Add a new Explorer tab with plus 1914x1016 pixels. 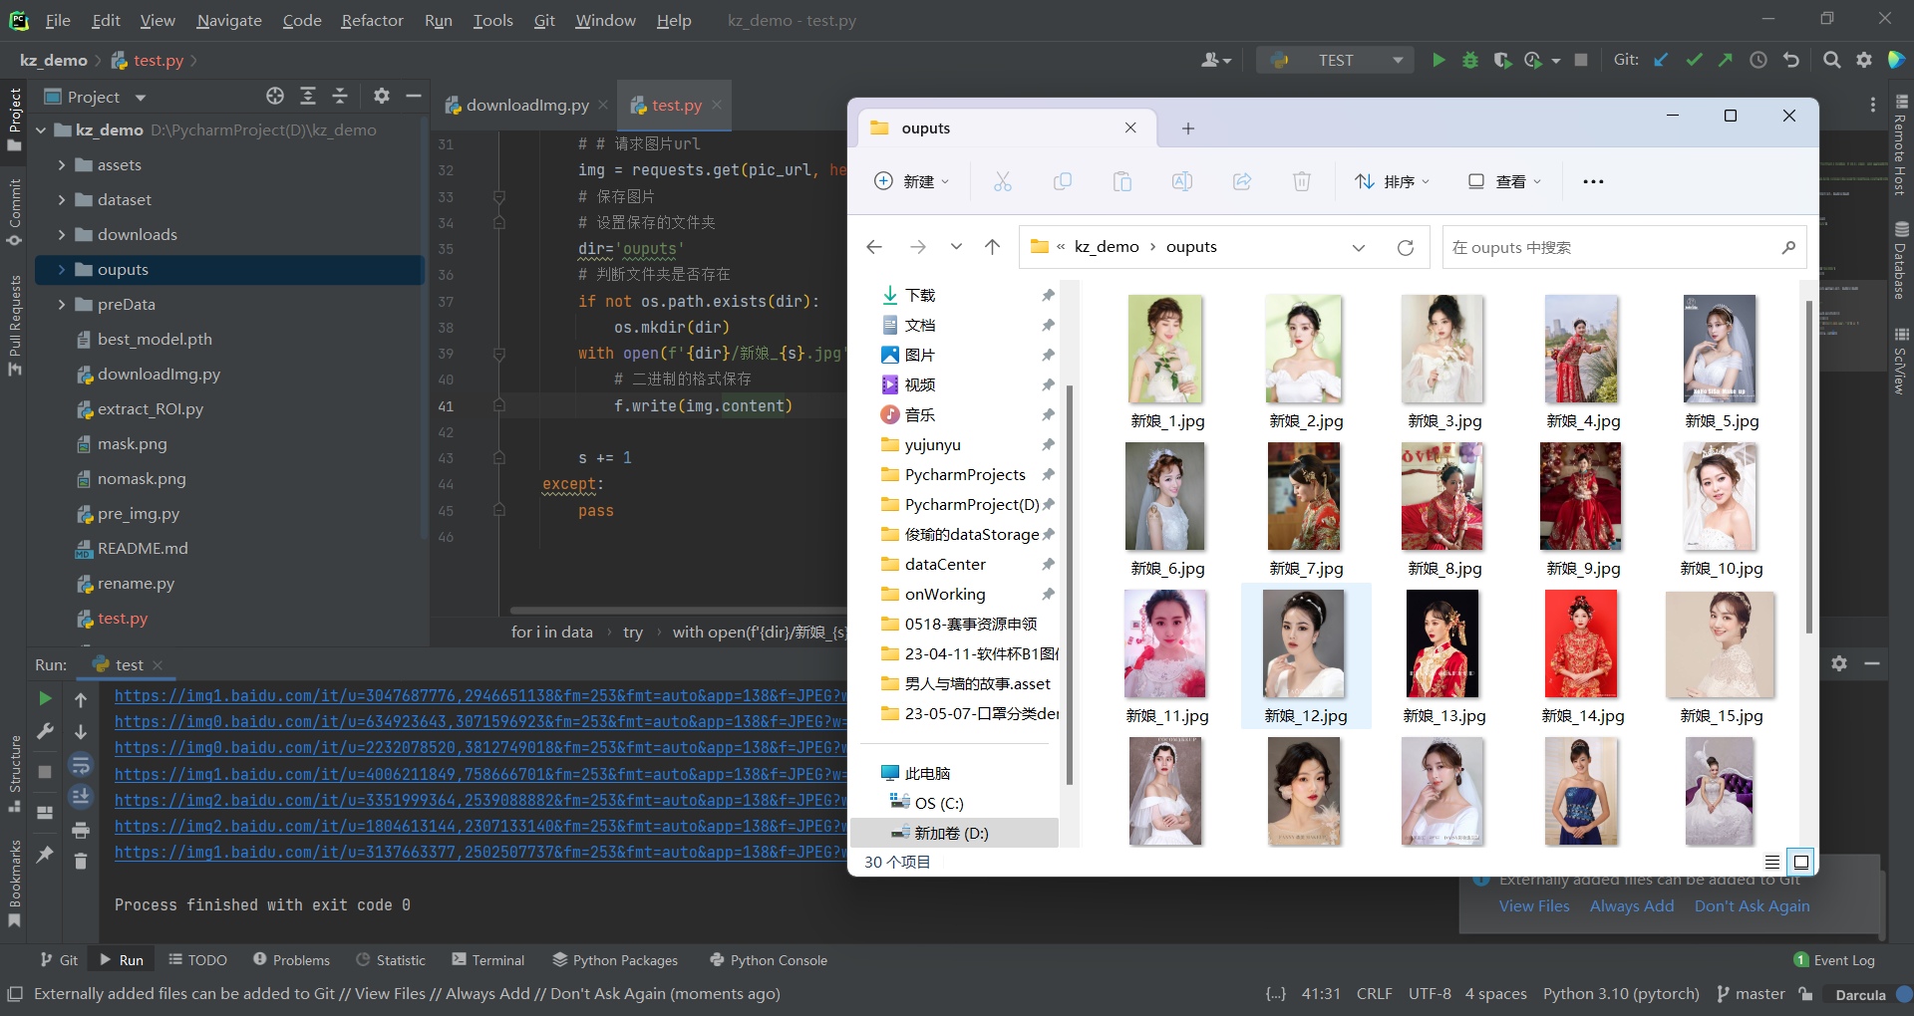click(1187, 128)
